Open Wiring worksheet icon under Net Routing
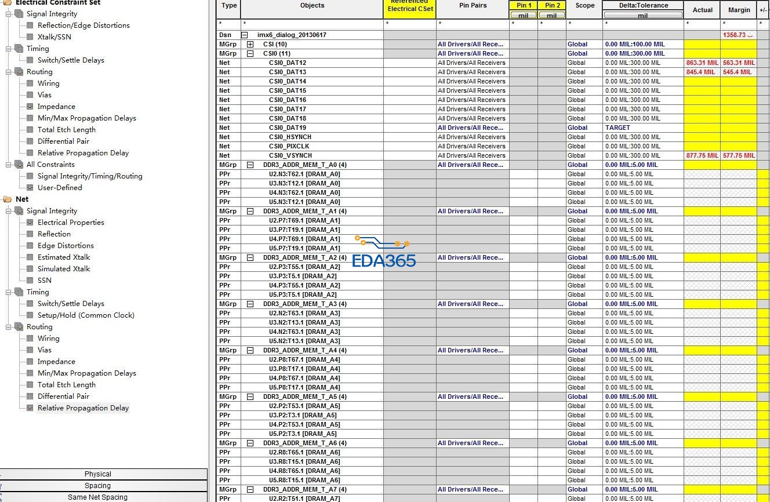This screenshot has width=770, height=502. click(x=30, y=339)
